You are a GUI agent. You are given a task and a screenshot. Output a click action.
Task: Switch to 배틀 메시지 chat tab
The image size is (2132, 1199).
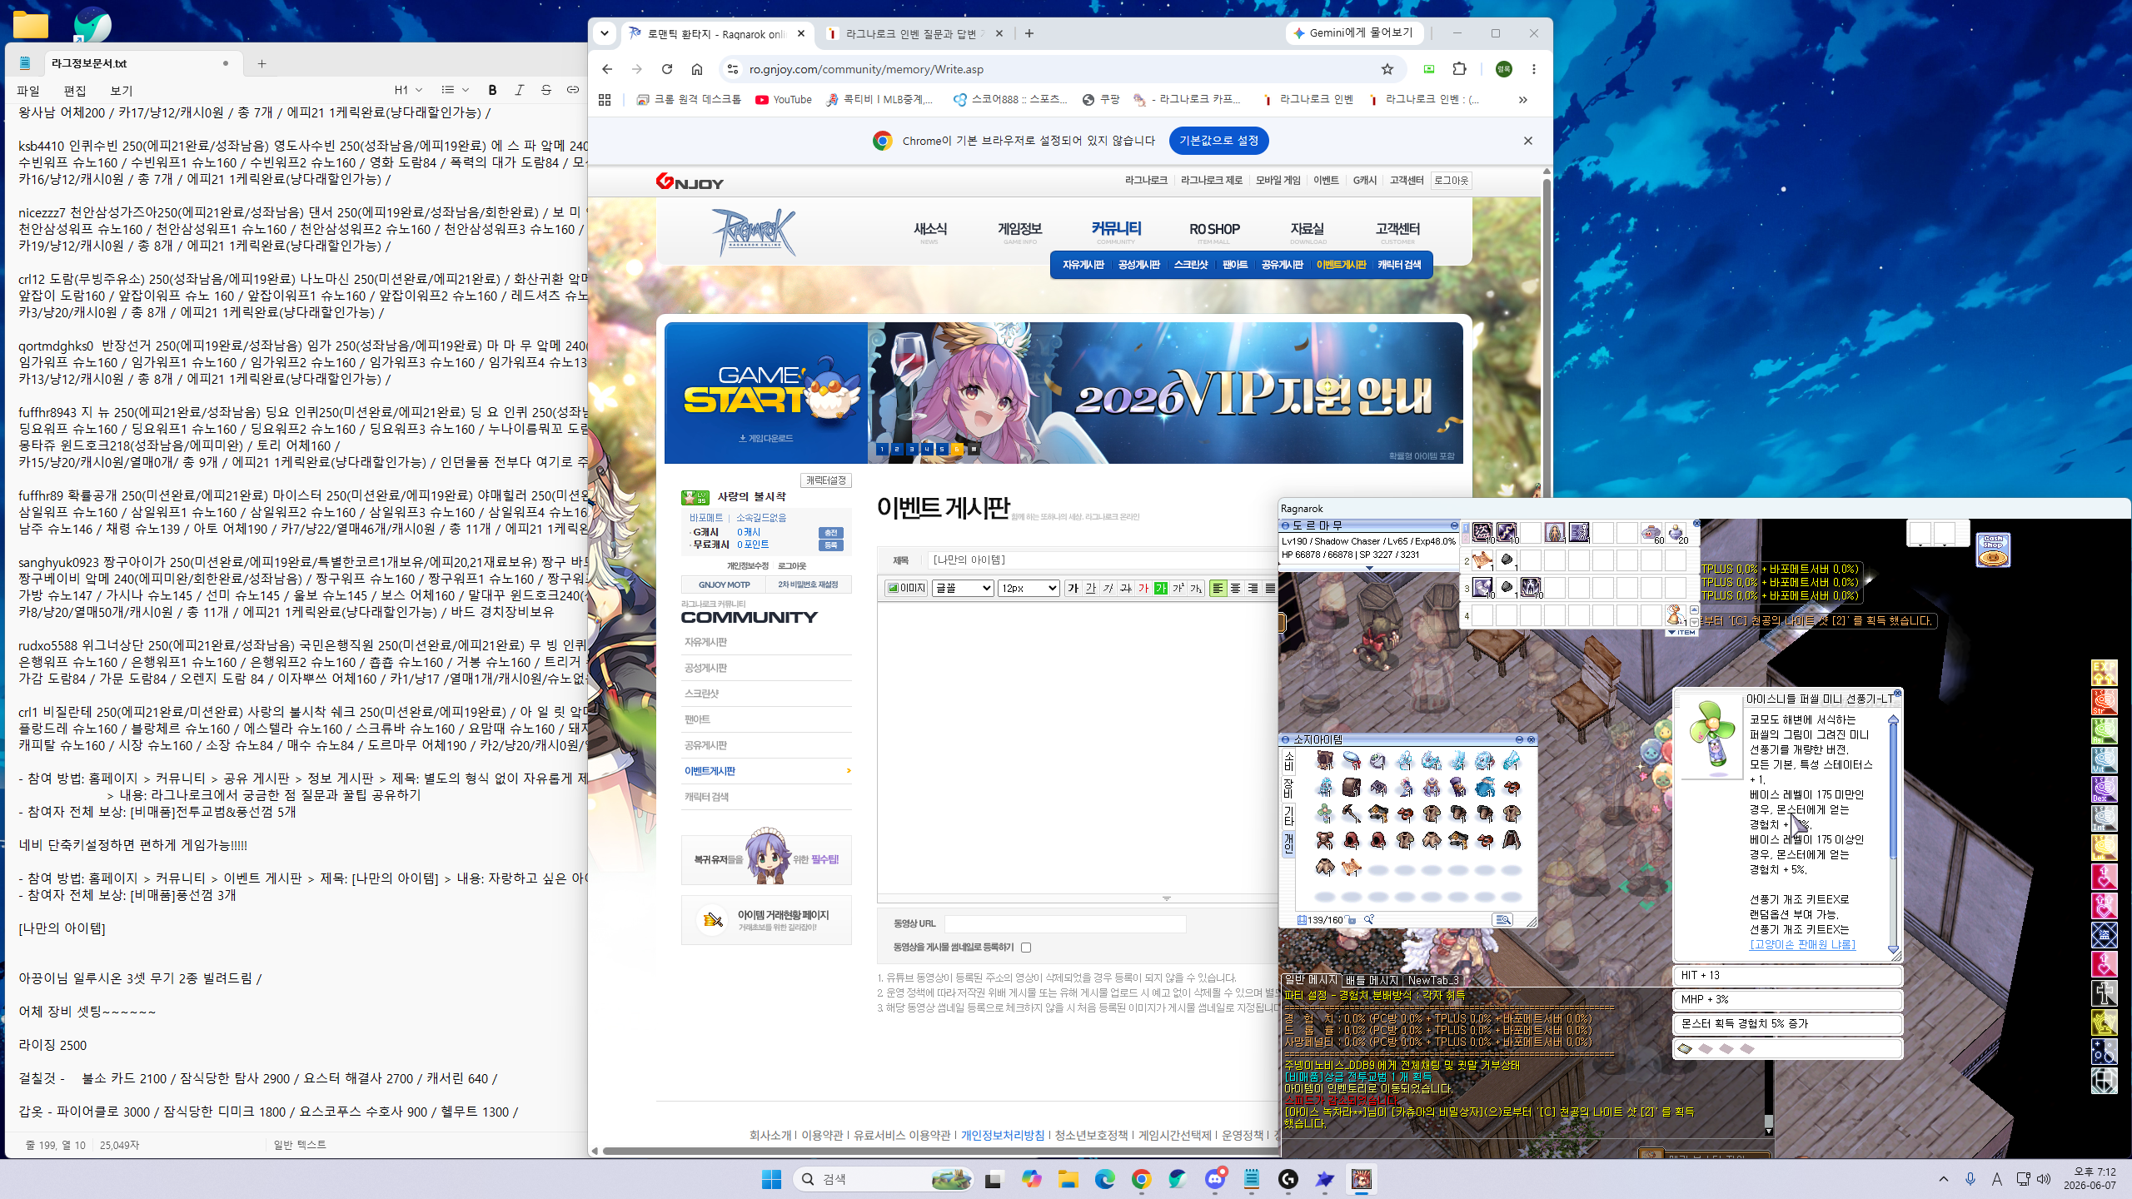coord(1371,981)
